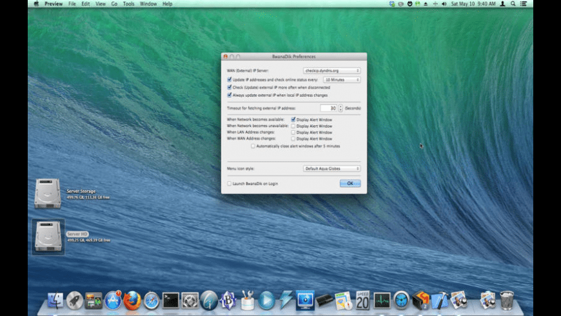
Task: Click the OK button
Action: [350, 184]
